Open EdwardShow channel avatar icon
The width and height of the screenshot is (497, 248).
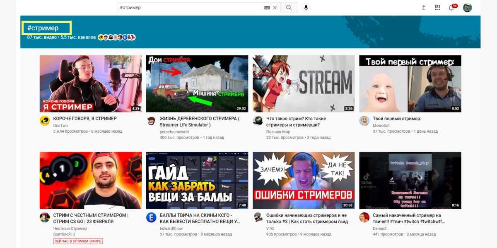tap(151, 217)
